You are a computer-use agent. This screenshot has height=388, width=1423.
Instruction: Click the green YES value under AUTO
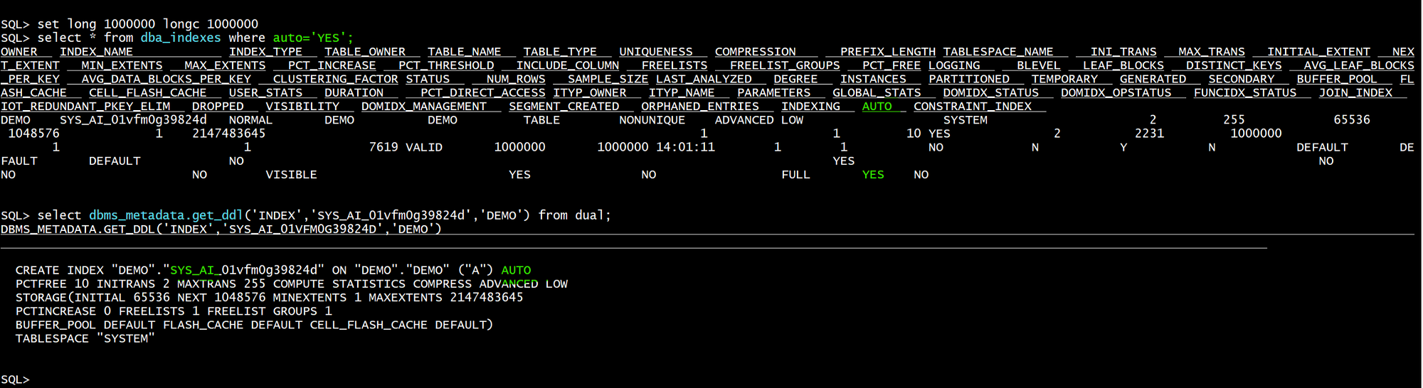(873, 175)
